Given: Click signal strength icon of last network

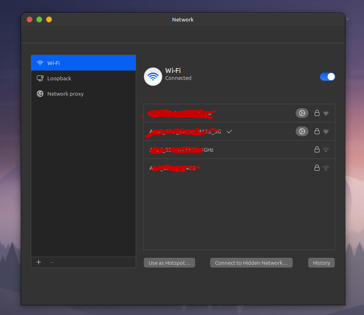Looking at the screenshot, I should [326, 168].
